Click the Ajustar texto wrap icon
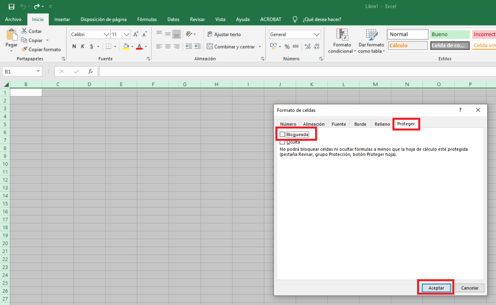 point(210,34)
